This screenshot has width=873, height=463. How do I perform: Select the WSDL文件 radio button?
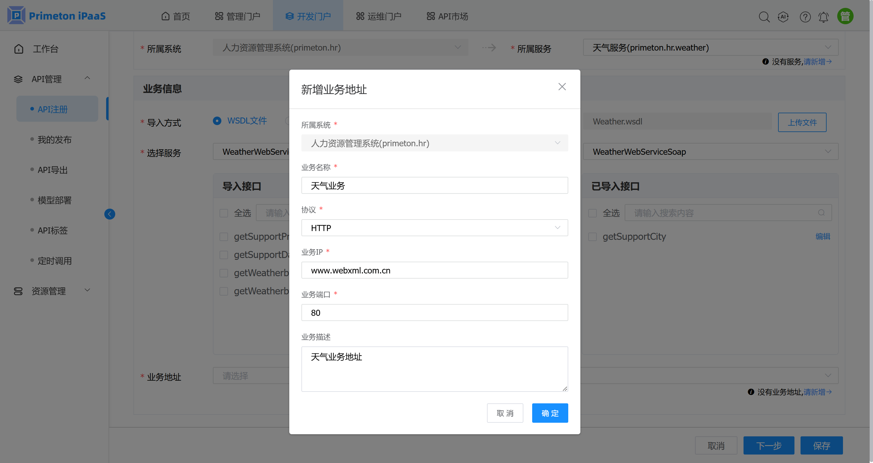(x=217, y=121)
